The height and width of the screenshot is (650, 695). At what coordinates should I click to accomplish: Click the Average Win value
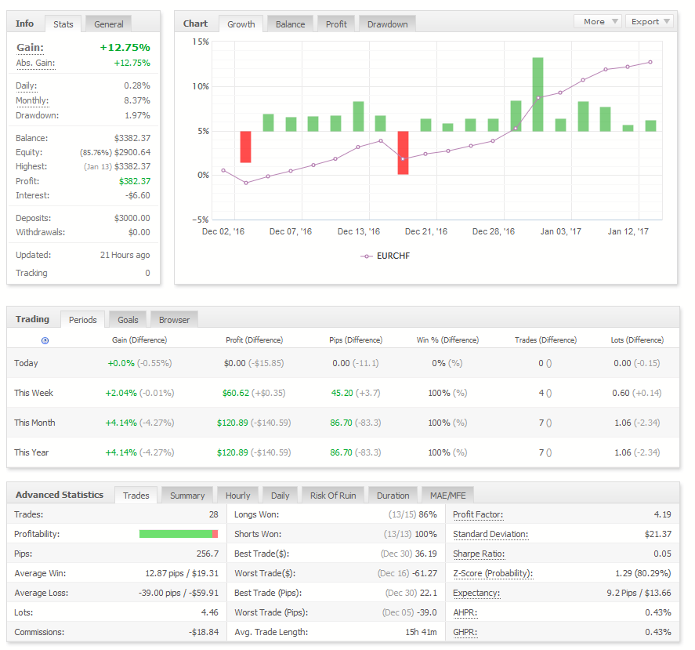tap(182, 573)
